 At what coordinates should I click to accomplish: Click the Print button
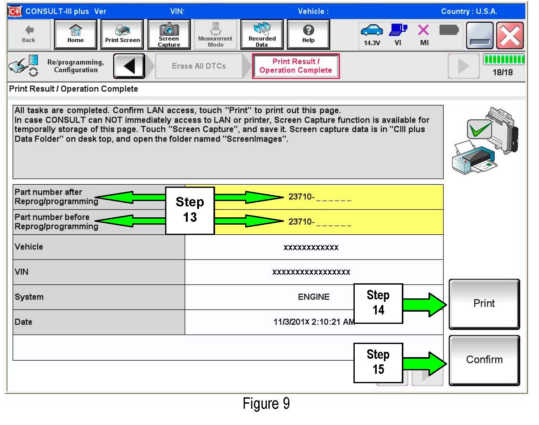484,304
